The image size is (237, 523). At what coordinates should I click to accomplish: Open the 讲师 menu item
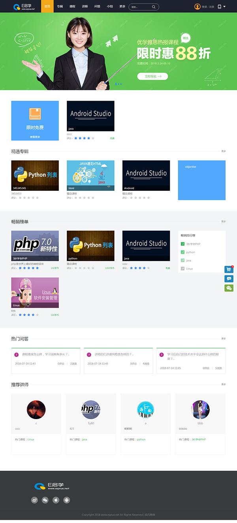click(85, 6)
